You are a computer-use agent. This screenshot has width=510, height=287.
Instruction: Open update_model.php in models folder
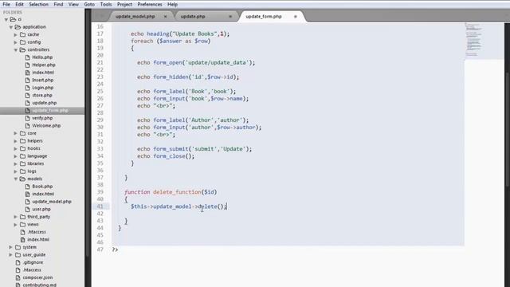point(52,202)
